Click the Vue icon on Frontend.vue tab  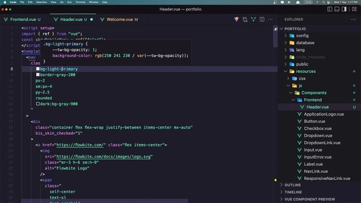(6, 20)
